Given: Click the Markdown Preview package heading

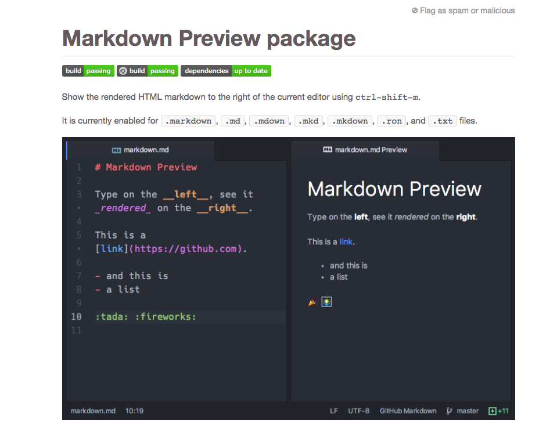Looking at the screenshot, I should [x=209, y=38].
